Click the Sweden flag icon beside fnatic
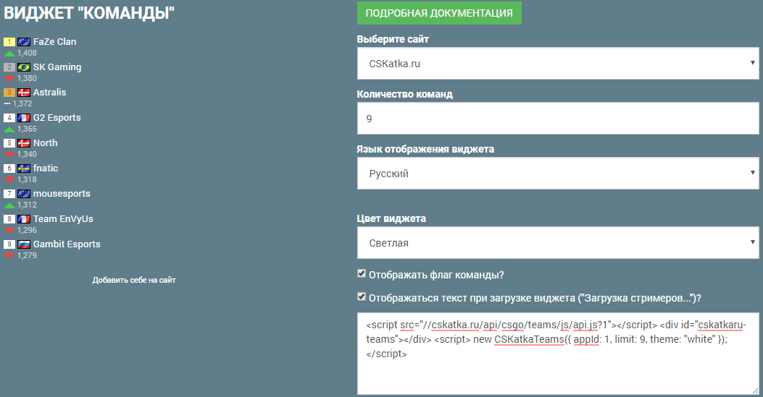This screenshot has height=397, width=763. (x=24, y=168)
